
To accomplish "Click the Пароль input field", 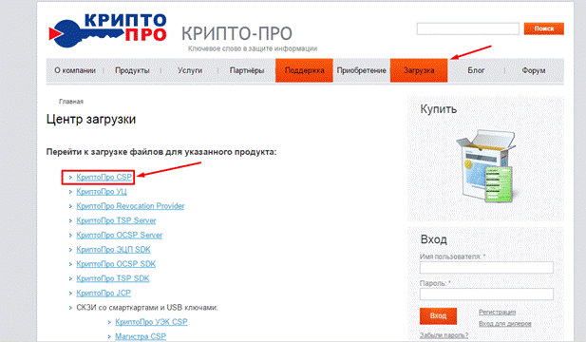I will [x=486, y=294].
